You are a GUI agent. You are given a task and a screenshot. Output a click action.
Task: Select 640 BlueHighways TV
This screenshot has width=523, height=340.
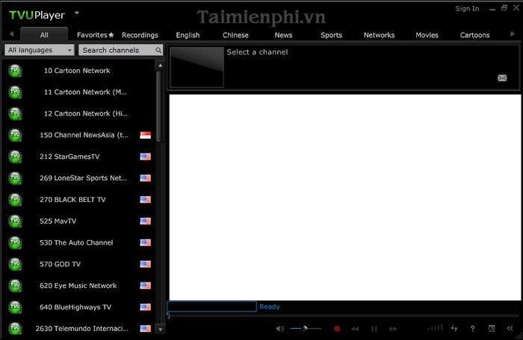(x=78, y=307)
